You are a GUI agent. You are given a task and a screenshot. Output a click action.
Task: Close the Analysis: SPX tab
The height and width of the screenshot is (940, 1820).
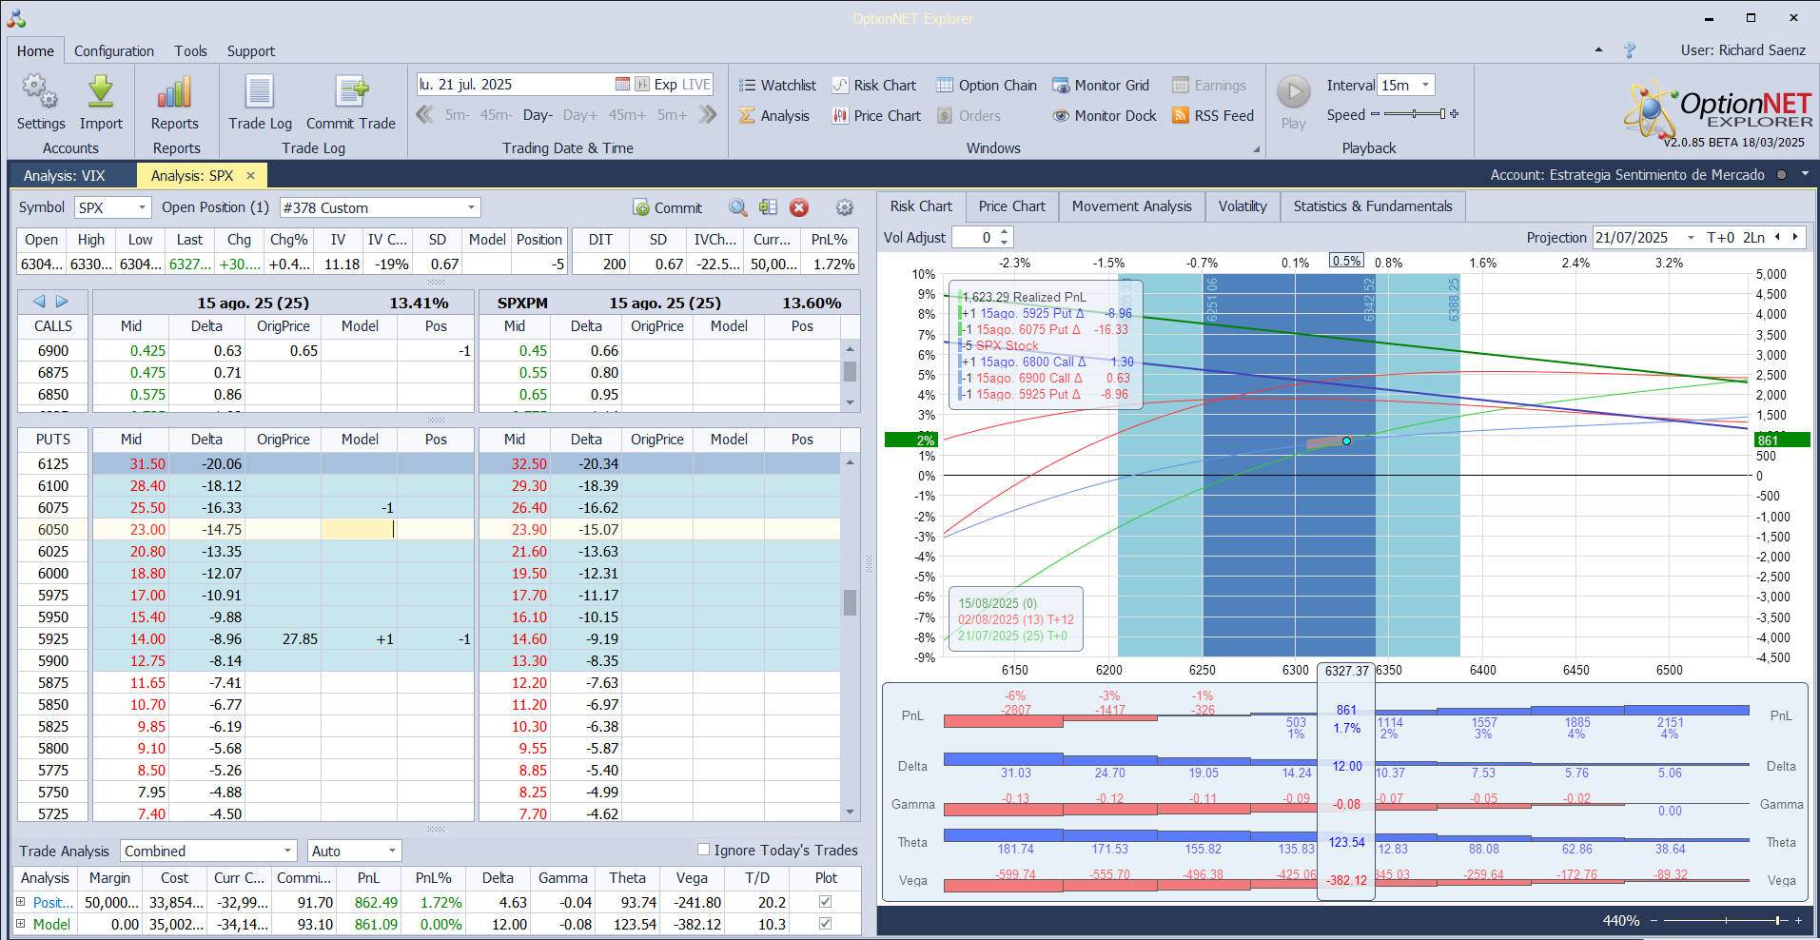[x=250, y=175]
